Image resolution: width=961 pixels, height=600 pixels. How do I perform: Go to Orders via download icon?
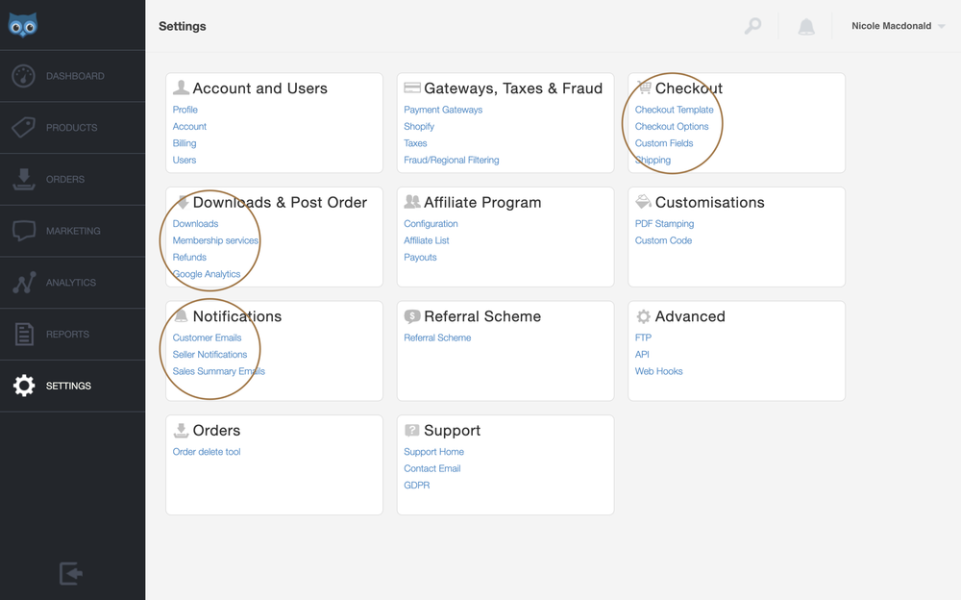[x=24, y=180]
